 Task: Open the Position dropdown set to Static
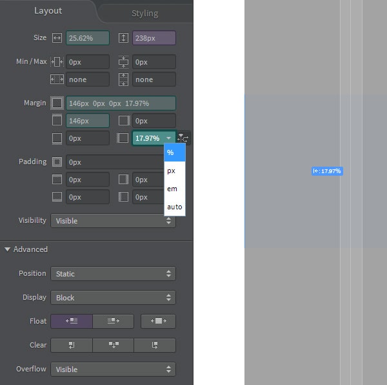pyautogui.click(x=113, y=273)
